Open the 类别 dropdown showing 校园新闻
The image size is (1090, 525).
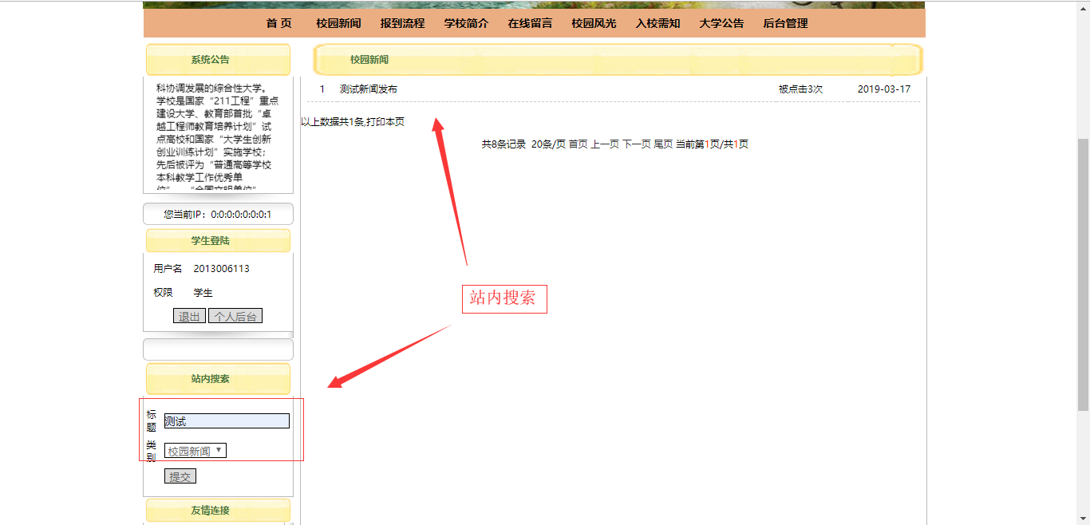pyautogui.click(x=195, y=451)
